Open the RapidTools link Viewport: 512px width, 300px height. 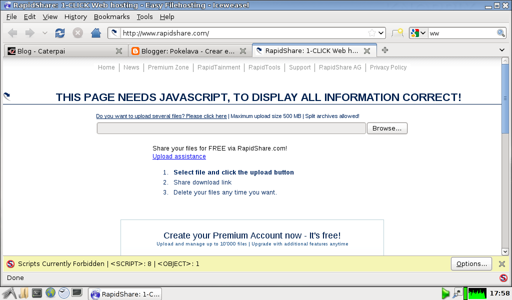(x=264, y=67)
